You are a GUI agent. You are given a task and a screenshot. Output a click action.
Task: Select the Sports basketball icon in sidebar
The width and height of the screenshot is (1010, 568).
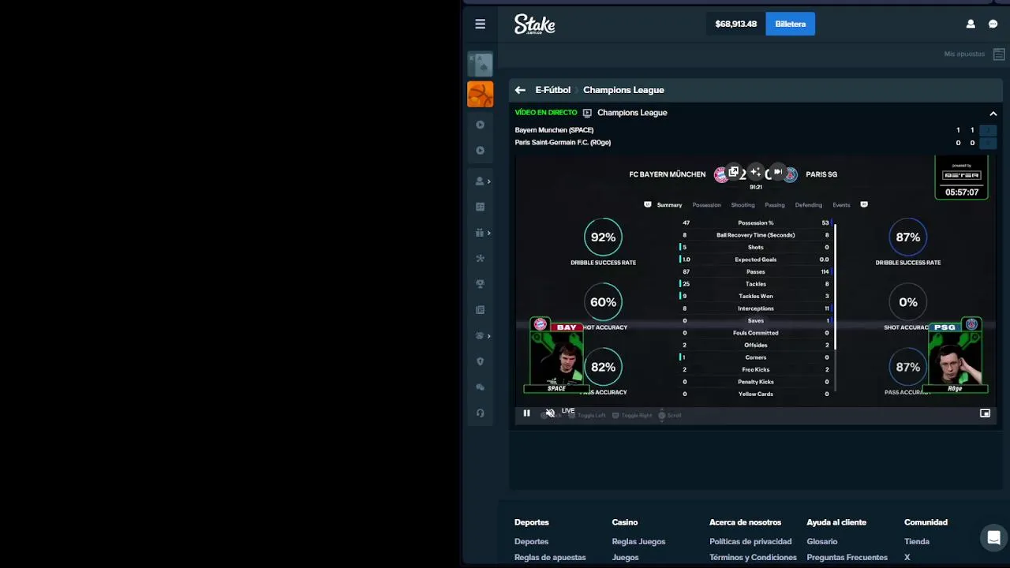[481, 95]
